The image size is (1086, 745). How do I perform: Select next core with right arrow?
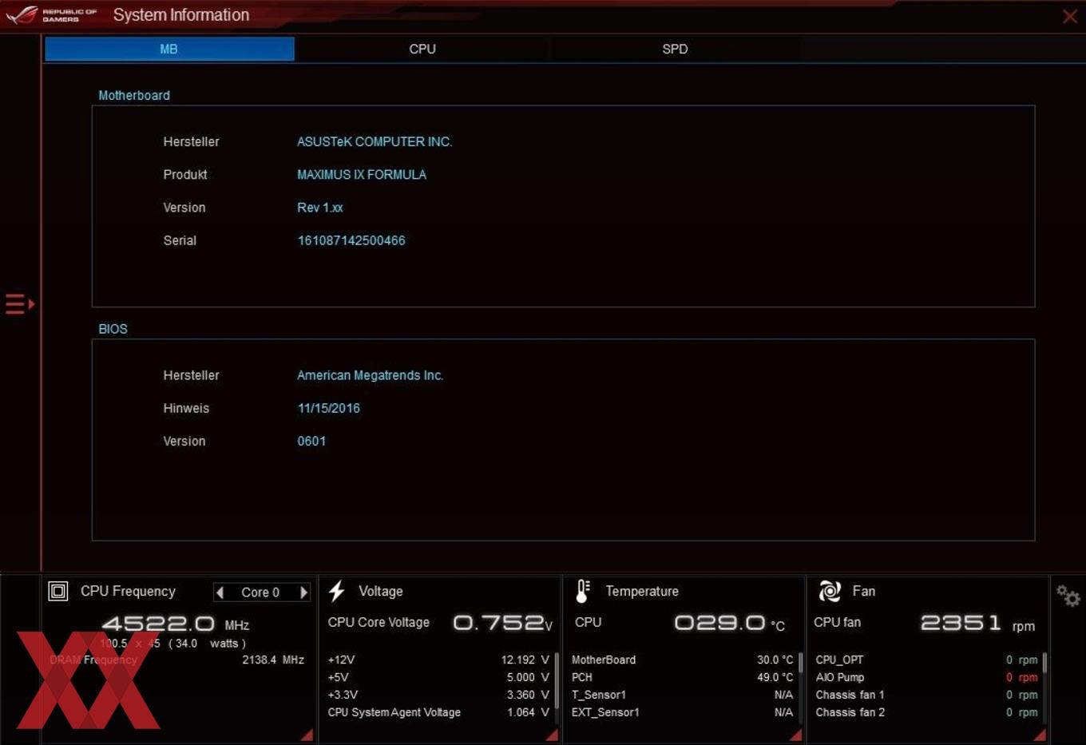pyautogui.click(x=303, y=592)
